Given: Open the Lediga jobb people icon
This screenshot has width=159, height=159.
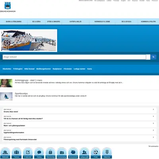Looking at the screenshot, I should pos(84,153).
